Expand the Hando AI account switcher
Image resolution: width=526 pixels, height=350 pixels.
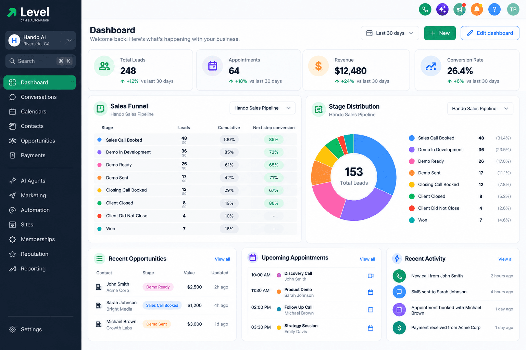[x=40, y=40]
